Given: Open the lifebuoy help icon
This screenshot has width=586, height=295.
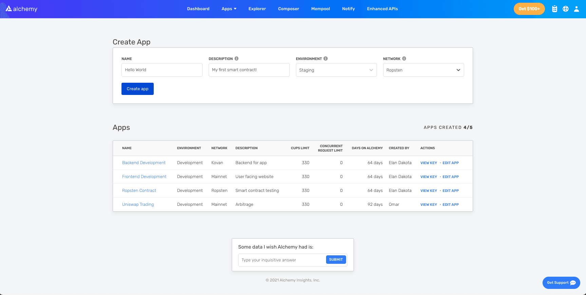Looking at the screenshot, I should click(x=565, y=9).
